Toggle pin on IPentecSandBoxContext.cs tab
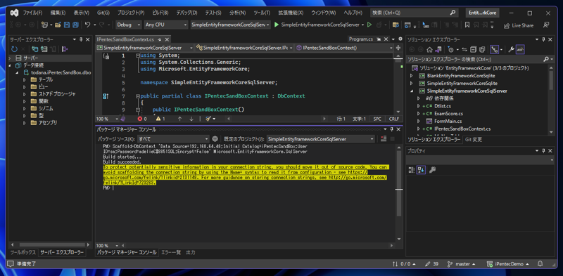This screenshot has width=563, height=276. coord(160,39)
